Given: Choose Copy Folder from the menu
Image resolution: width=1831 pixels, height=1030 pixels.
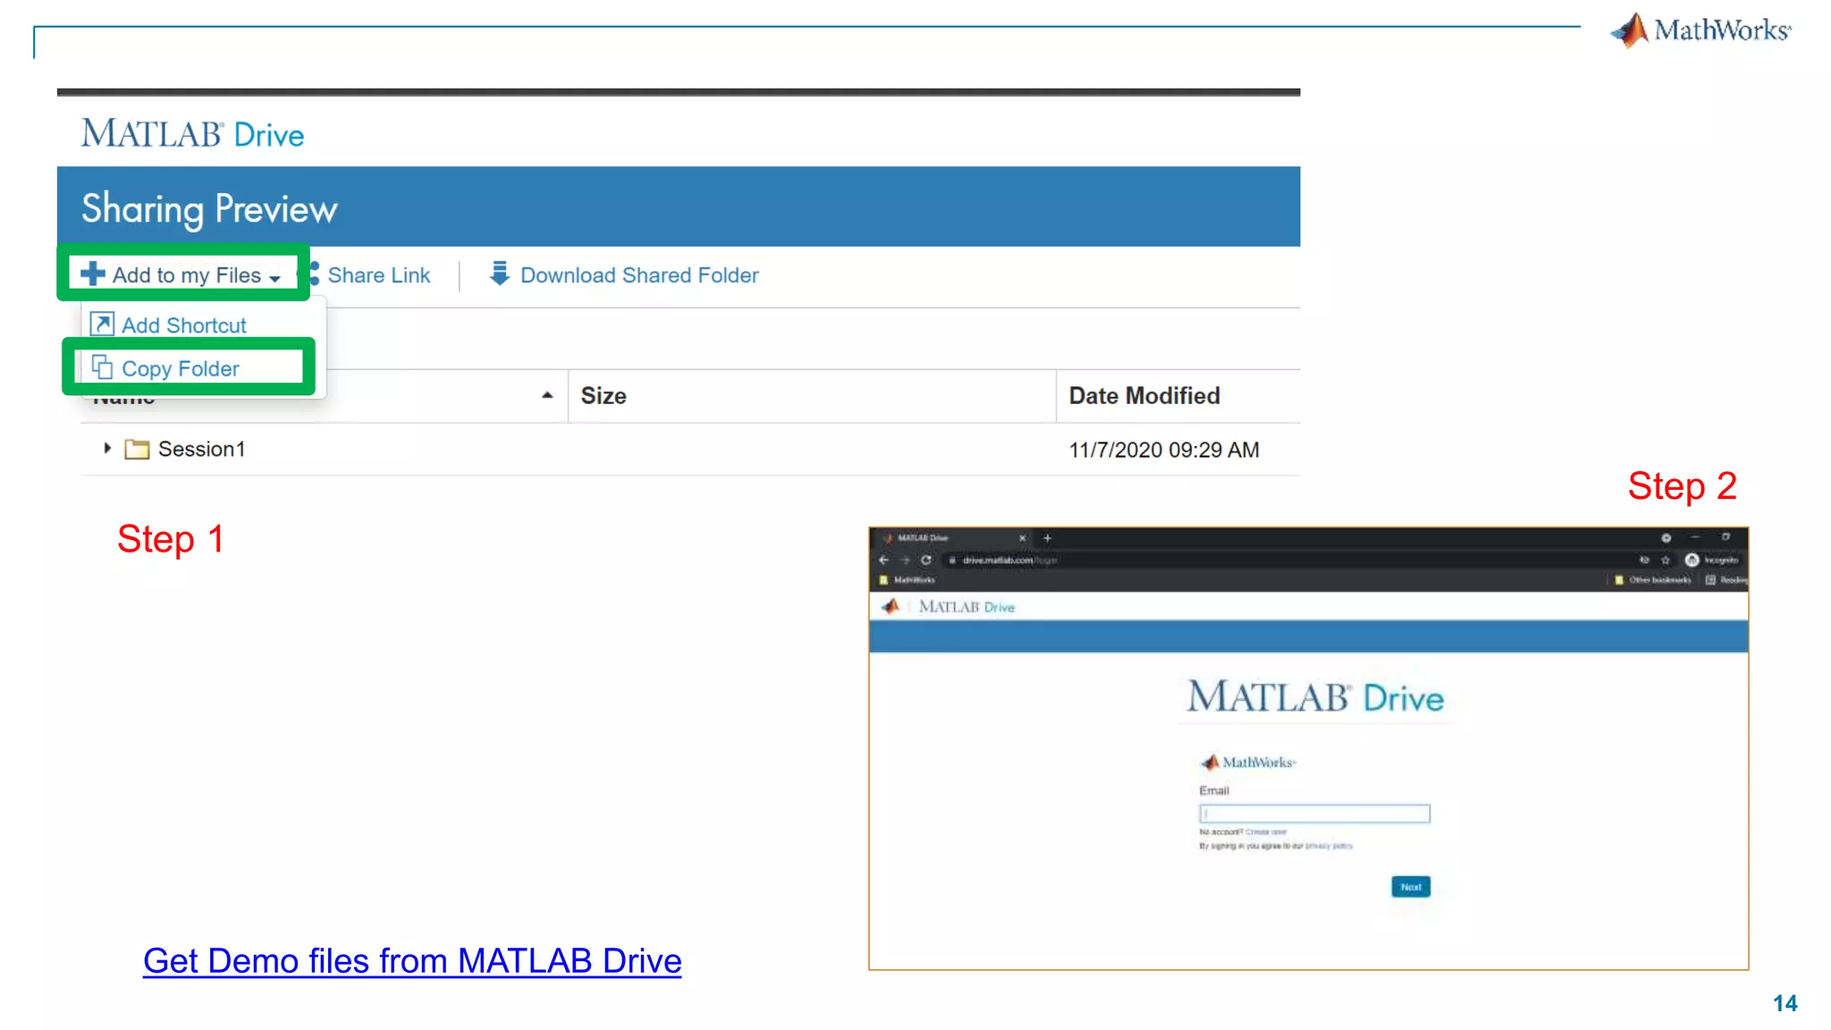Looking at the screenshot, I should coord(166,368).
